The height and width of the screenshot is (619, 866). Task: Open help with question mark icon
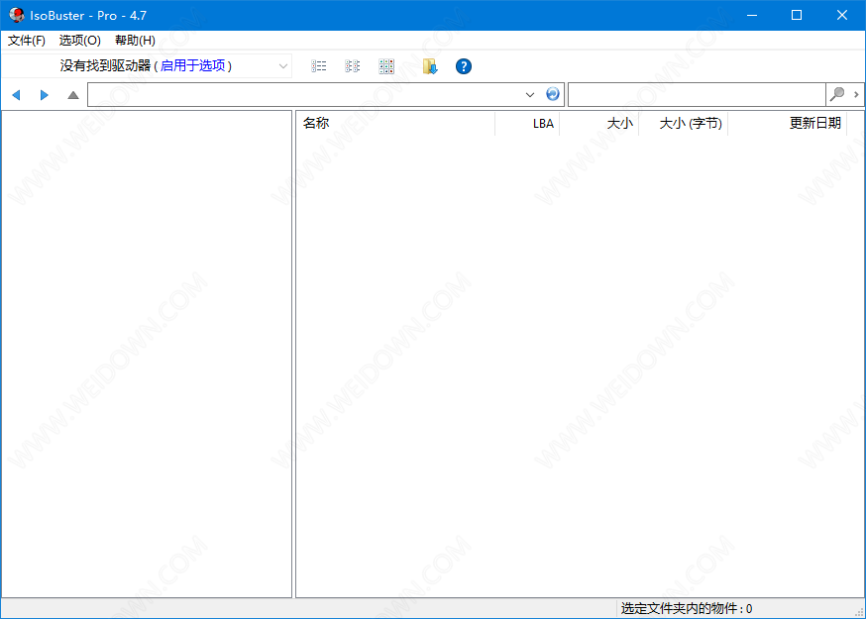464,66
